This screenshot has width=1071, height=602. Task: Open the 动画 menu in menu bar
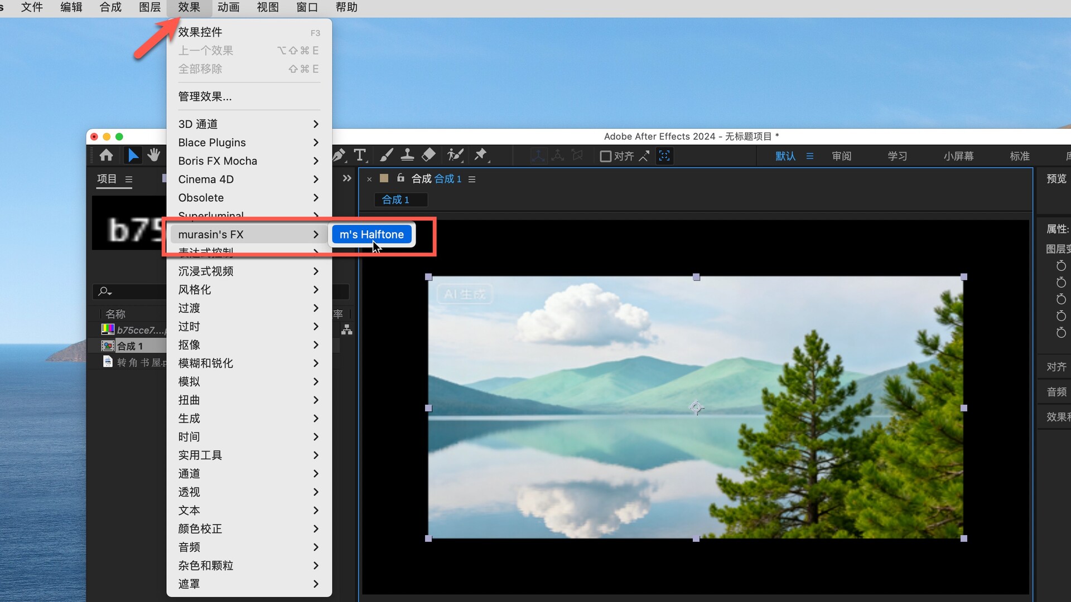[x=228, y=7]
